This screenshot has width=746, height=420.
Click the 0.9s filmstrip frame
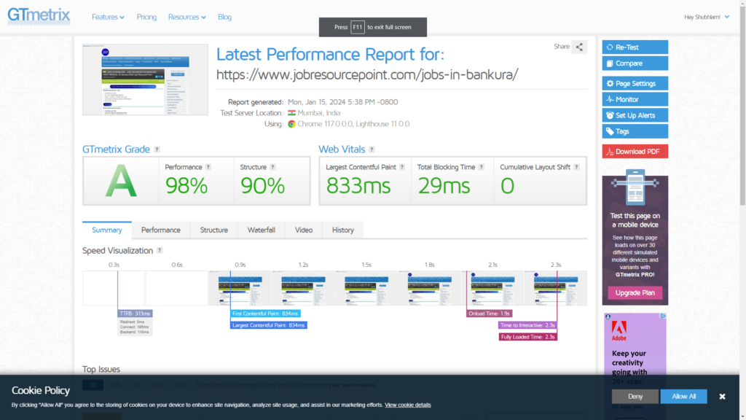pos(240,288)
